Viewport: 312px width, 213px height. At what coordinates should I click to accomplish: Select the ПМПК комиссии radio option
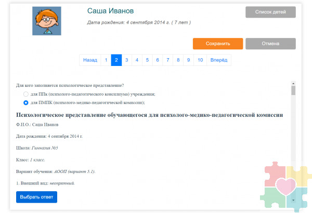coord(26,103)
